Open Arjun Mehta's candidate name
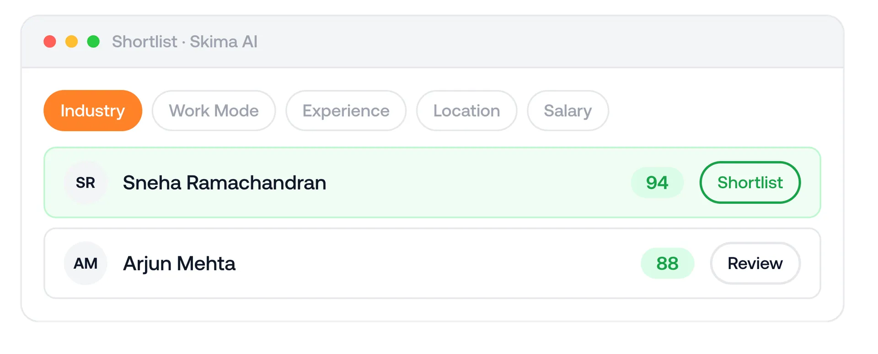Screen dimensions: 878x354 coord(179,264)
